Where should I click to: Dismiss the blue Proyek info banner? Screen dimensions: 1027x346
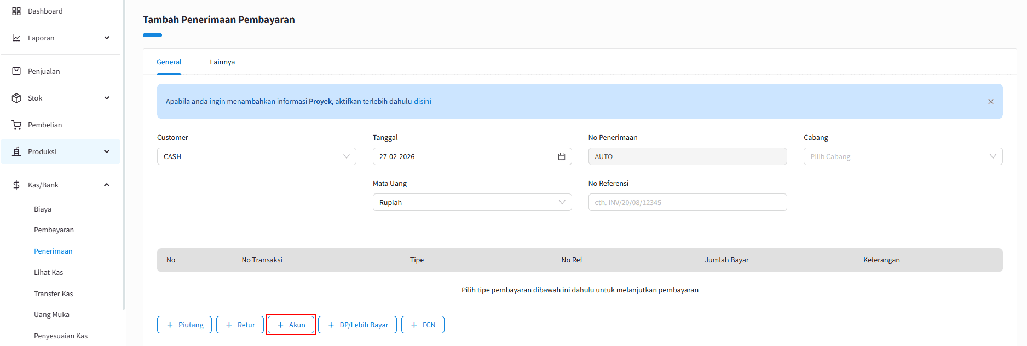(990, 102)
